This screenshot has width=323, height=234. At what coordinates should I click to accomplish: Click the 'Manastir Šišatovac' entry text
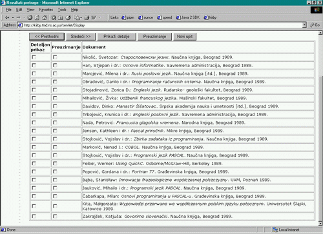coord(136,106)
